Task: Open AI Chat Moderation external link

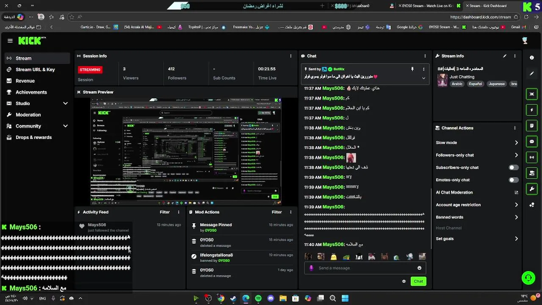Action: [x=516, y=192]
